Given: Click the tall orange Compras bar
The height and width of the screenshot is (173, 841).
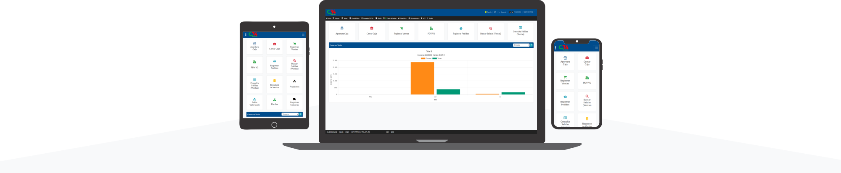Looking at the screenshot, I should pos(422,79).
